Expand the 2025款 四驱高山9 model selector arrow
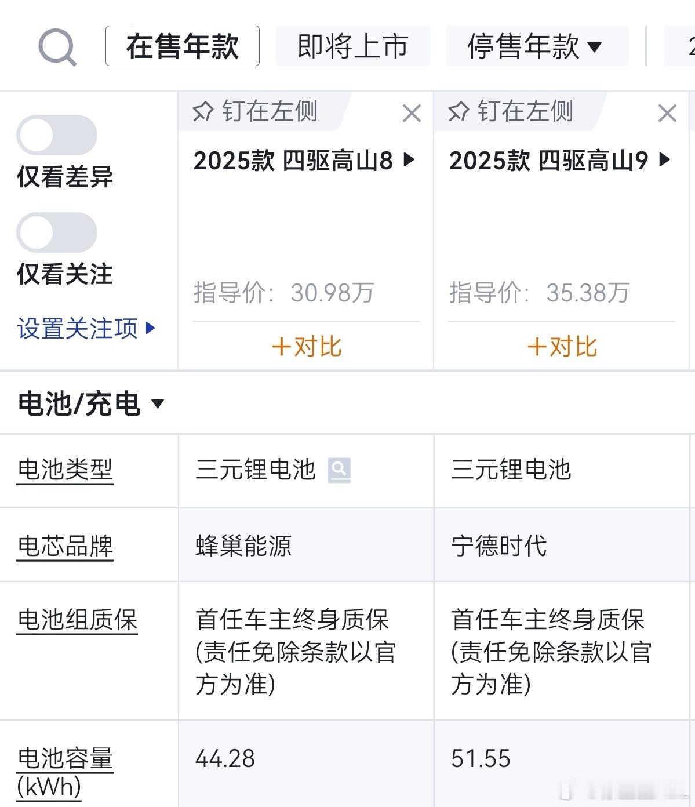This screenshot has width=695, height=807. [665, 159]
